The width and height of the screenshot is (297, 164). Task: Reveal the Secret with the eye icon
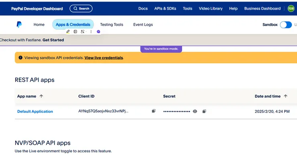pos(195,111)
